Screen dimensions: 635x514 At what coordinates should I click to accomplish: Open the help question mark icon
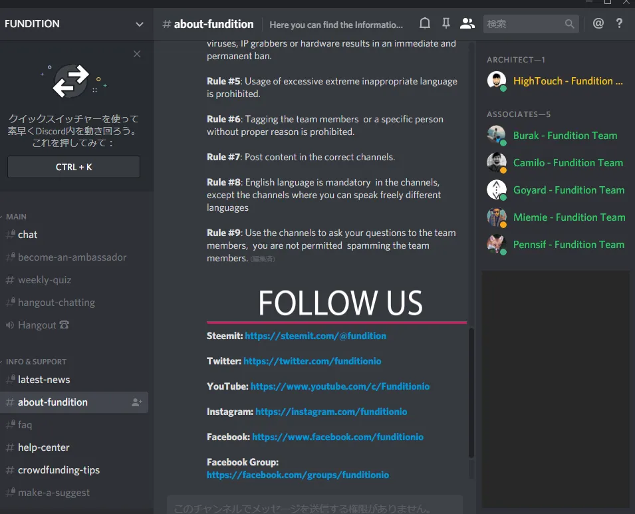click(619, 23)
